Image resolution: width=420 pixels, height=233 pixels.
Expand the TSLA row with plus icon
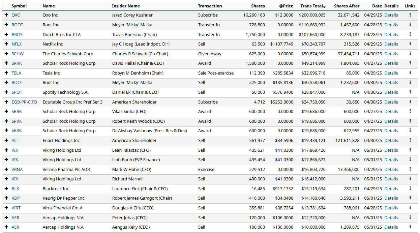[x=6, y=73]
